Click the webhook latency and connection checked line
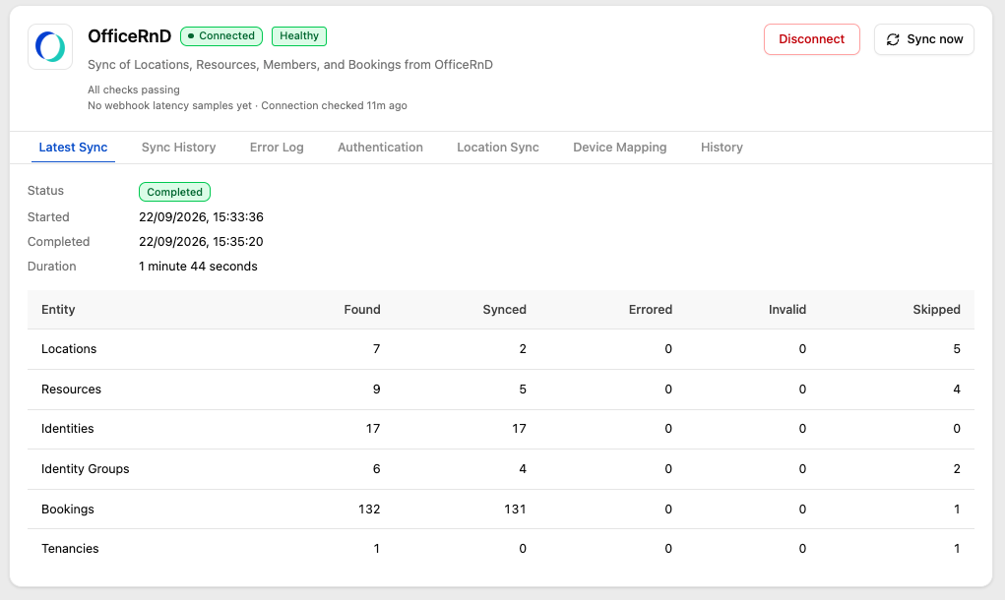The height and width of the screenshot is (600, 1005). click(247, 105)
